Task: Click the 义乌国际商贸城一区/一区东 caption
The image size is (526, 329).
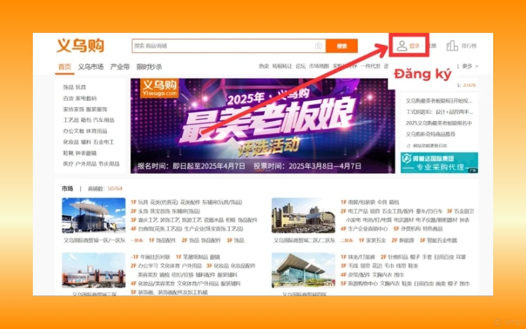Action: point(94,240)
